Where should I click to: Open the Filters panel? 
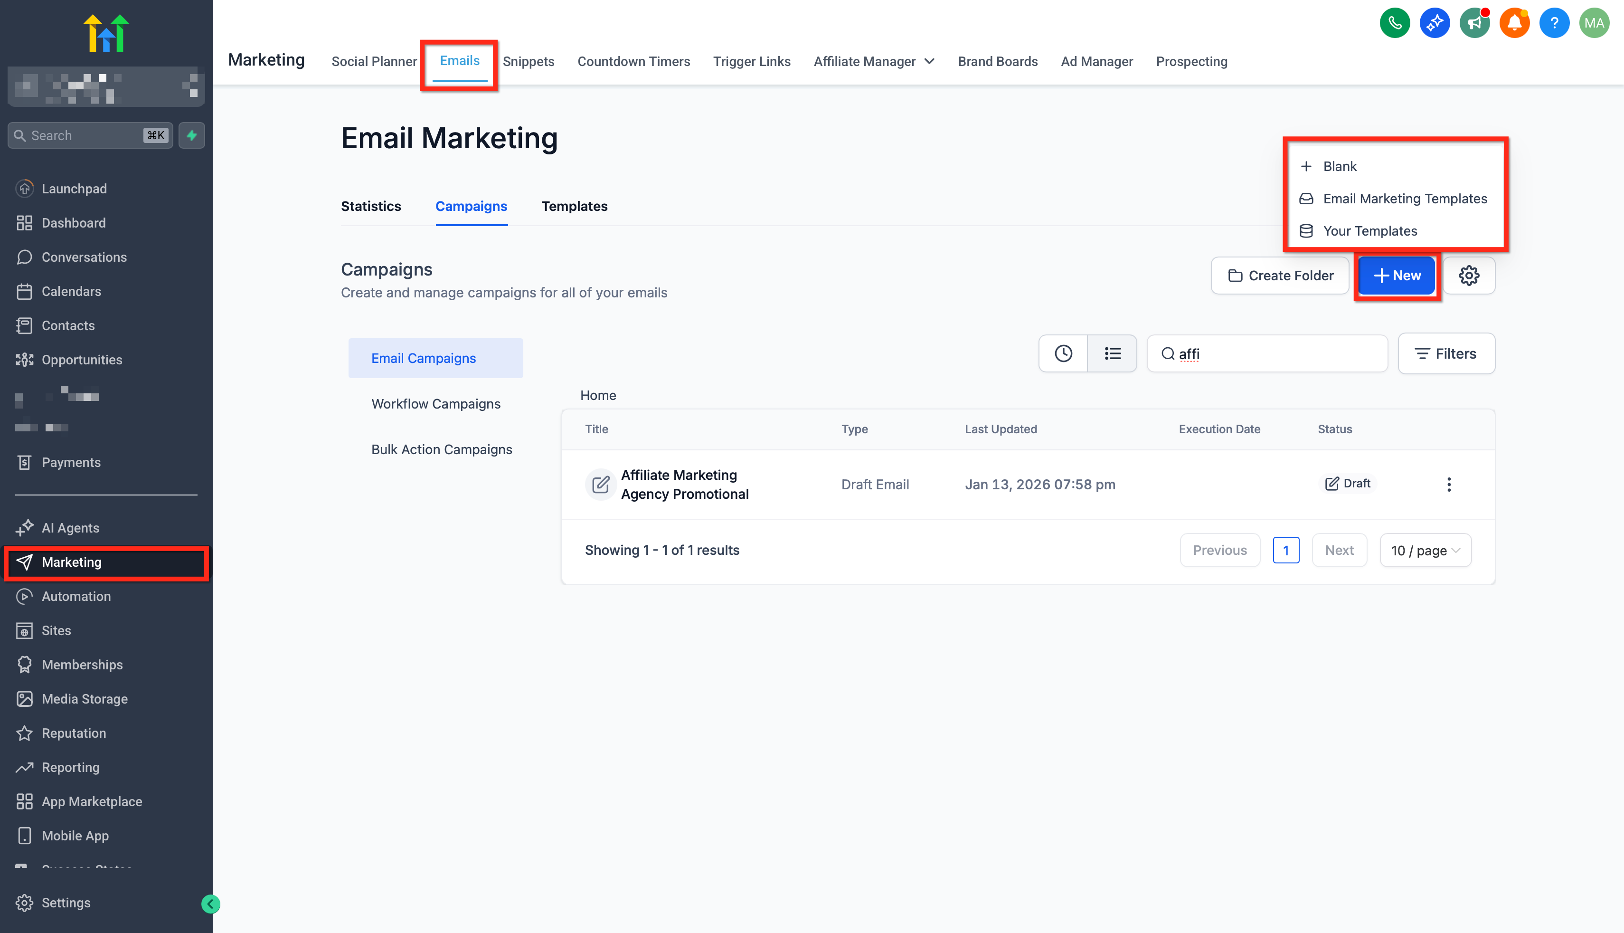tap(1446, 354)
